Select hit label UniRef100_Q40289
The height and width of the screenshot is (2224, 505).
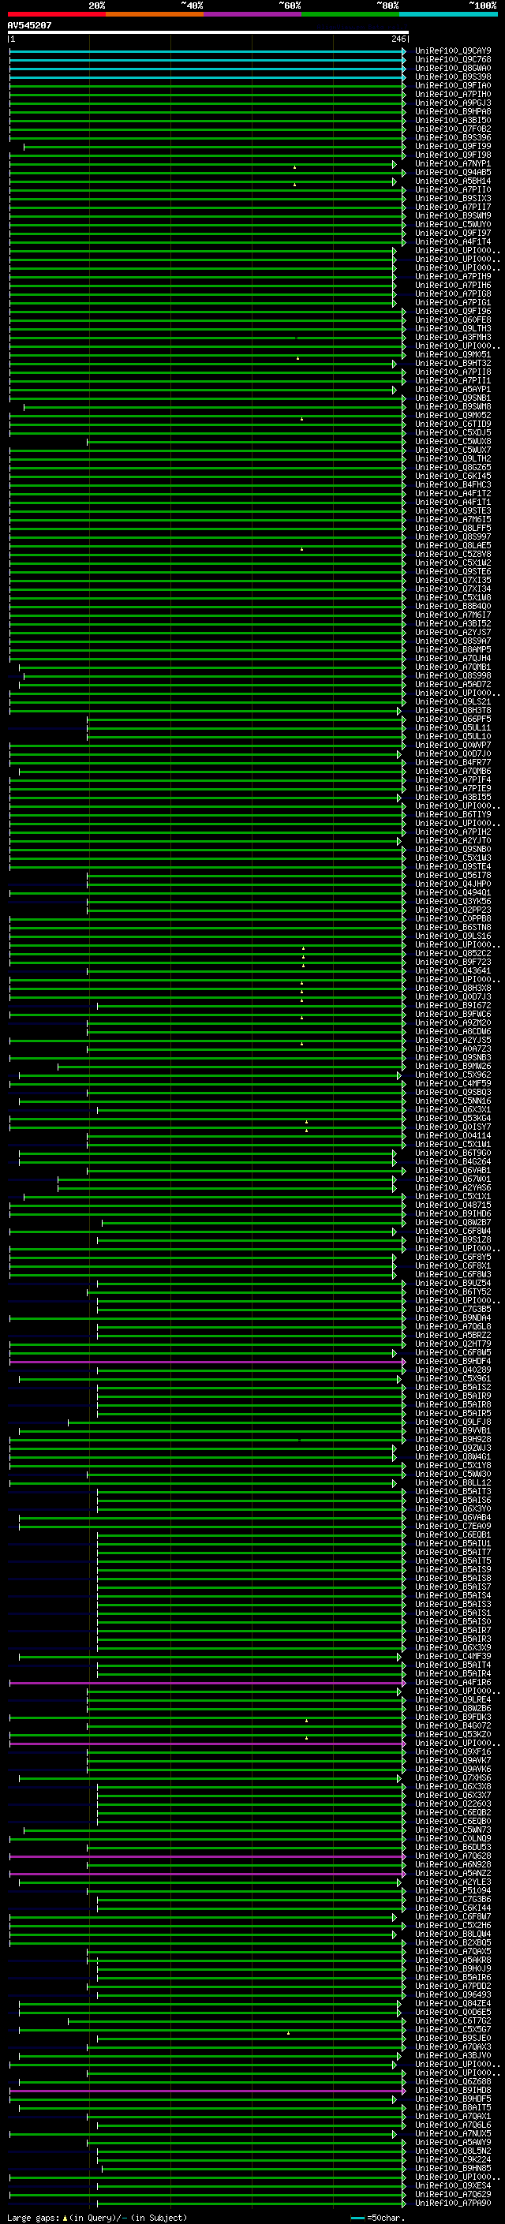[x=452, y=1370]
